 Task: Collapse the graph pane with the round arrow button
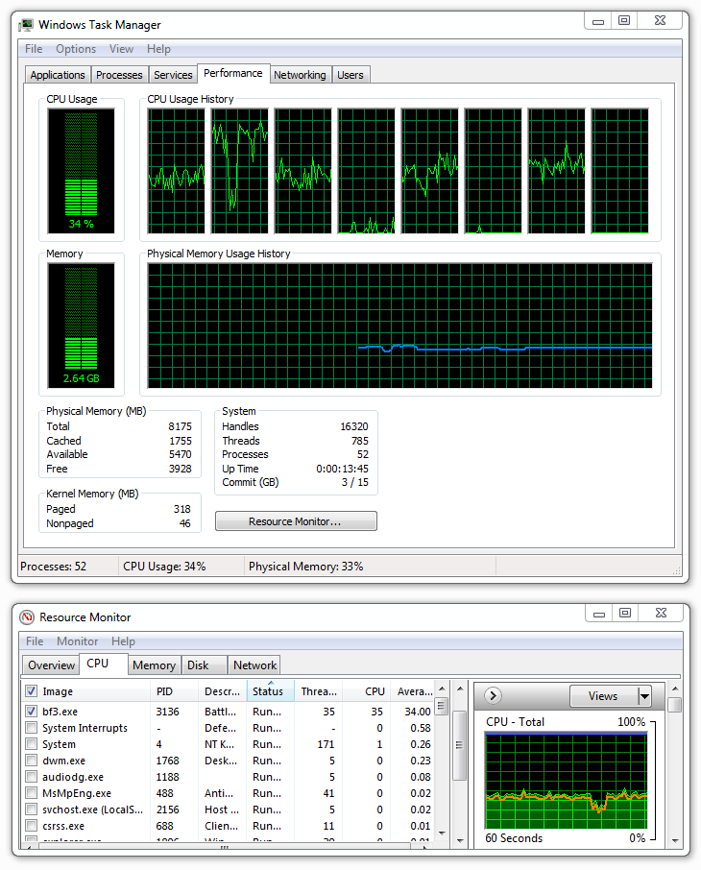(x=494, y=696)
